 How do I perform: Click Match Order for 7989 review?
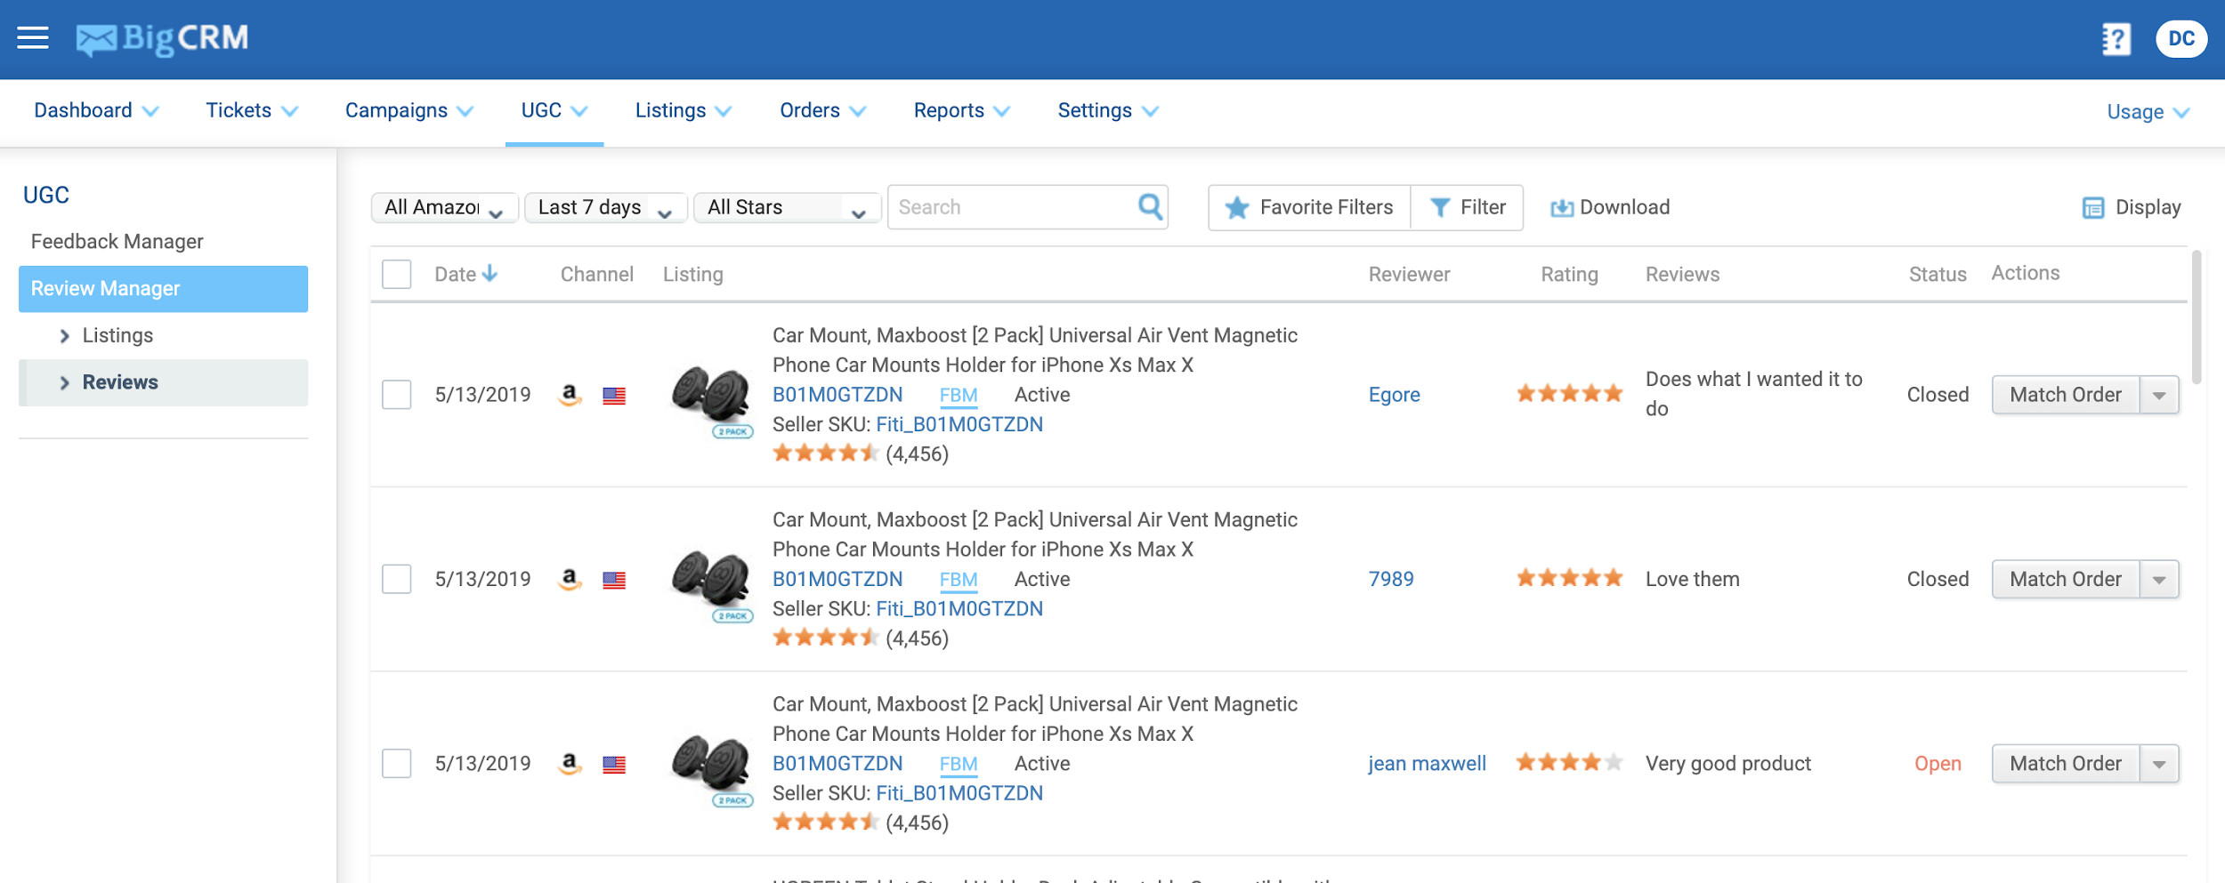(2065, 580)
